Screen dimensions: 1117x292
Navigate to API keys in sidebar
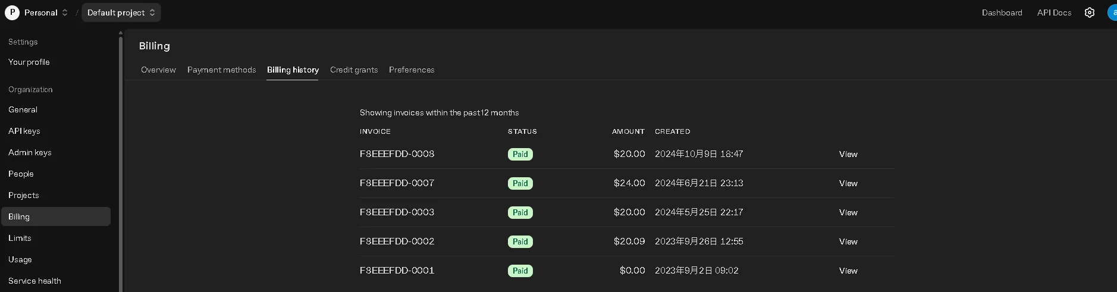coord(24,131)
